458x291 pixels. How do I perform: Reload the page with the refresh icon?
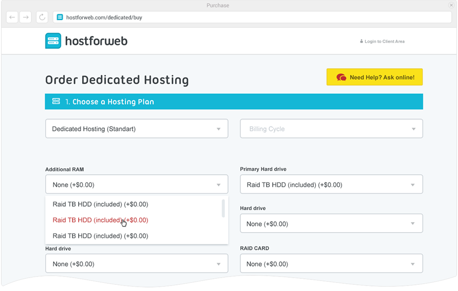coord(42,17)
